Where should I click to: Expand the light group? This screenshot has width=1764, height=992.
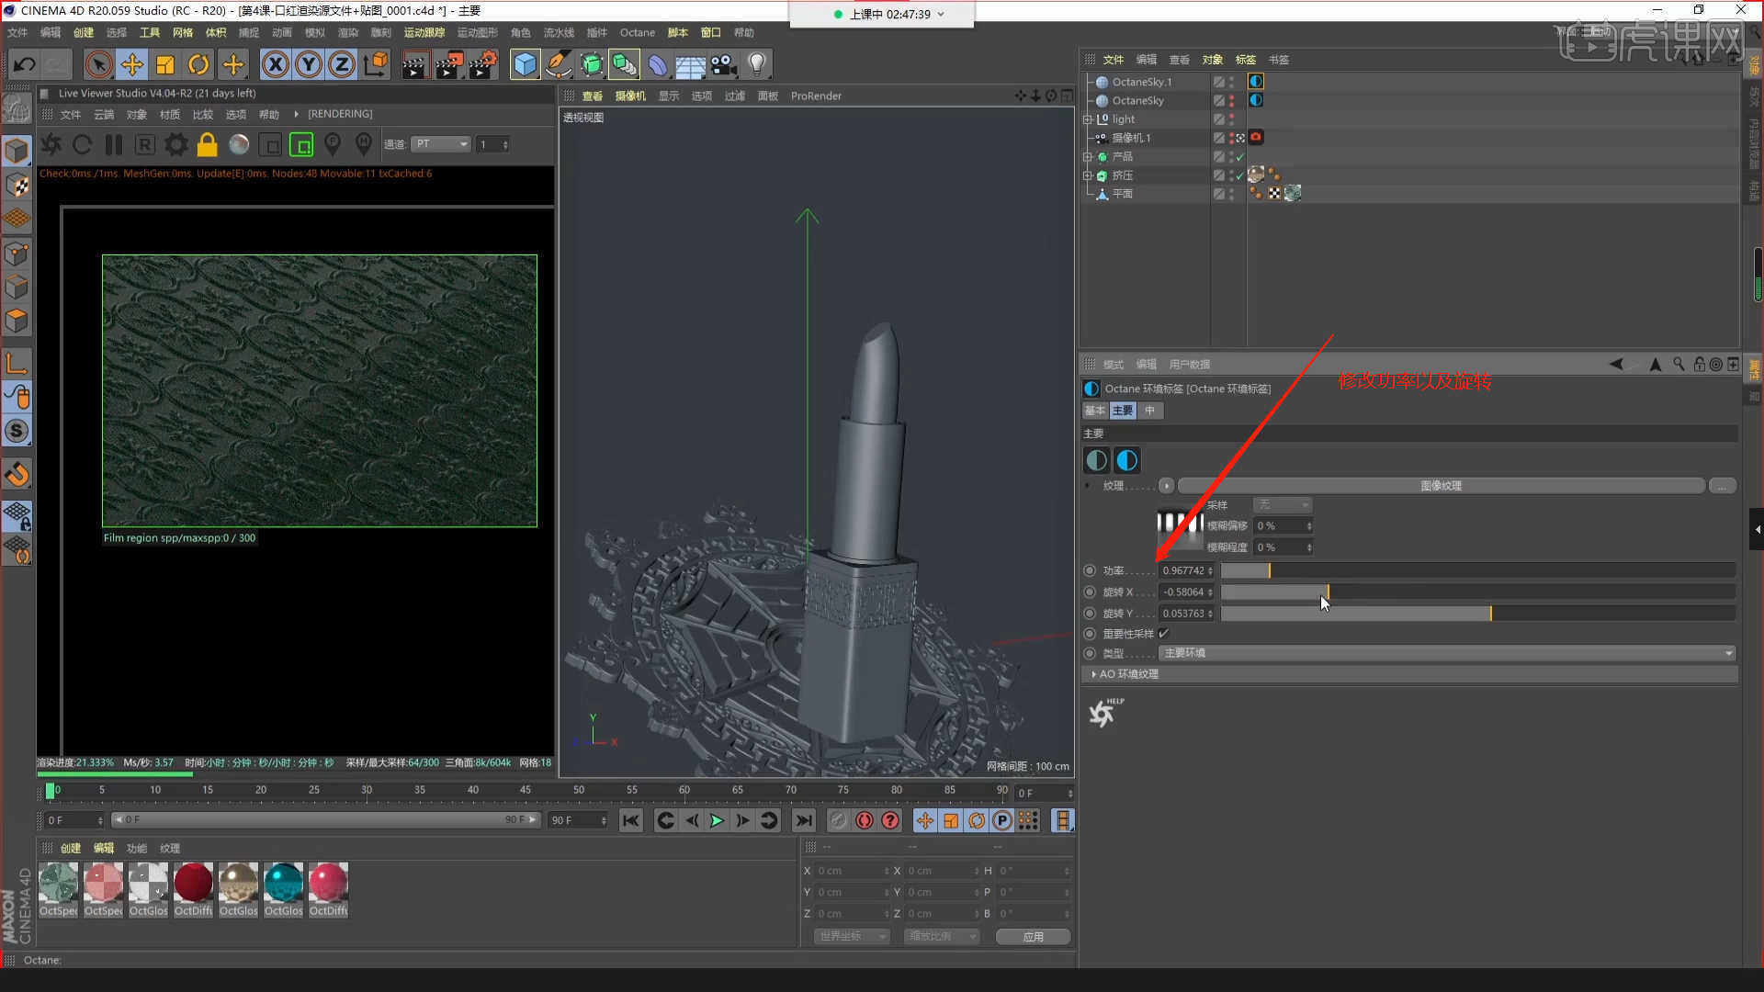(x=1088, y=119)
